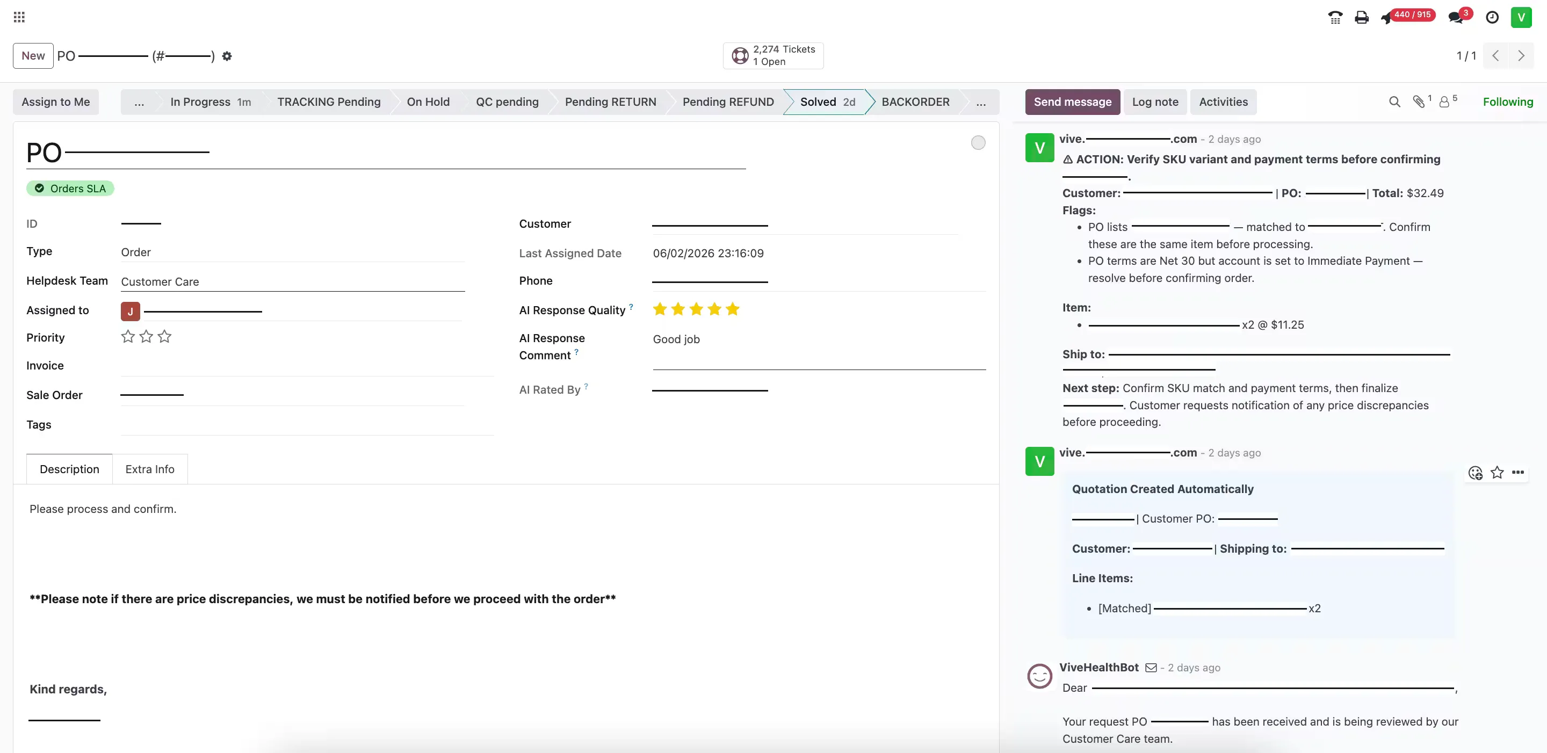Image resolution: width=1547 pixels, height=753 pixels.
Task: Click the New button
Action: 33,56
